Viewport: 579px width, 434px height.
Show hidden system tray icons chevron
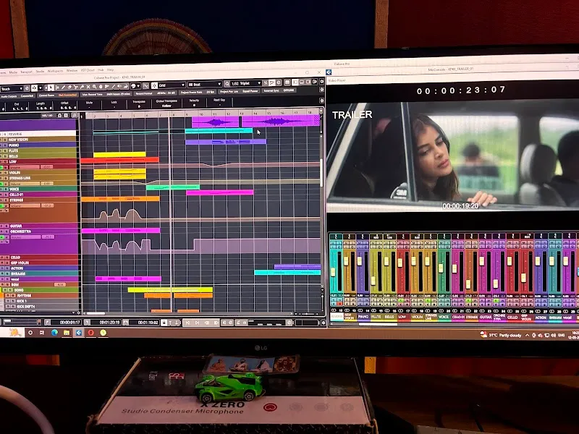click(527, 335)
